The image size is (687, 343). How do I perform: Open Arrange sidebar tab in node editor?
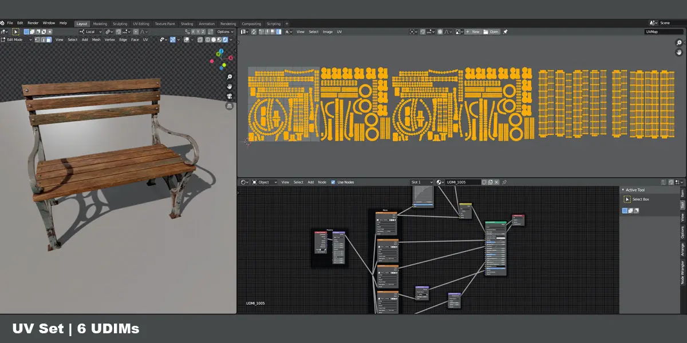click(x=682, y=249)
